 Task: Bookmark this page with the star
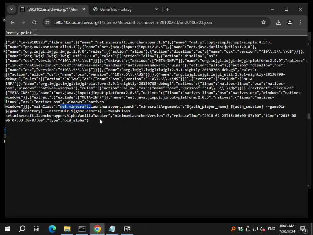[x=263, y=22]
